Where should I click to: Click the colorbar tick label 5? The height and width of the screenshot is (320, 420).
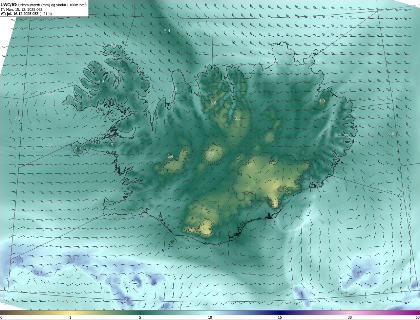coord(140,317)
